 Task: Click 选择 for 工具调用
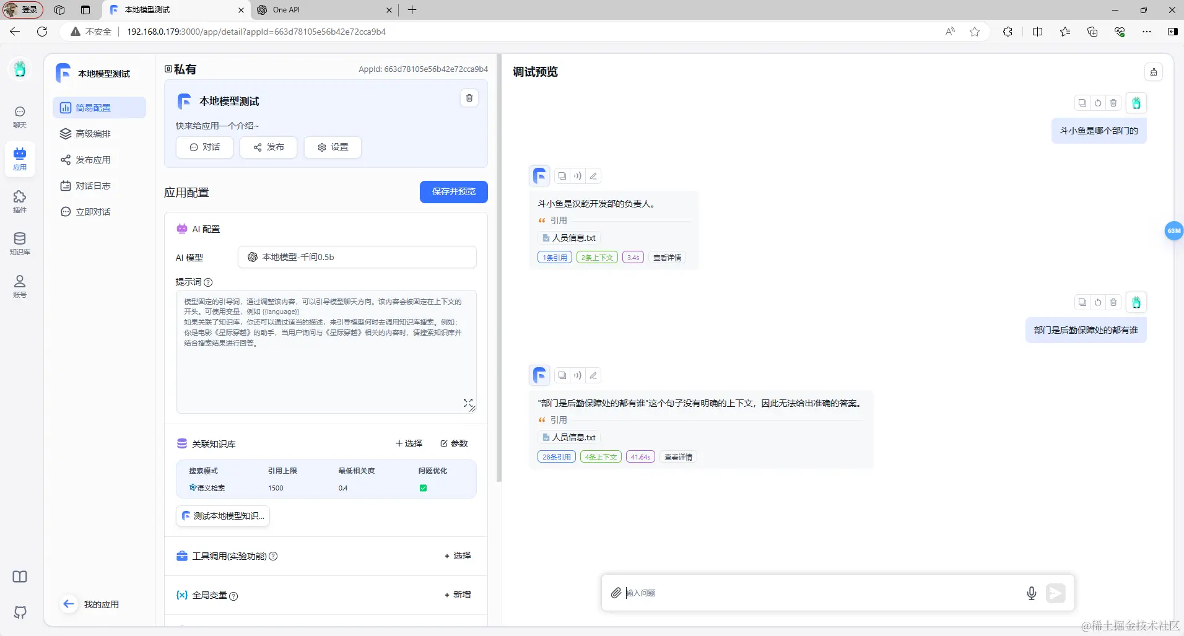tap(458, 555)
